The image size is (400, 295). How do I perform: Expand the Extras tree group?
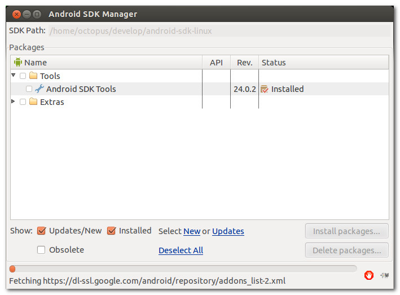point(14,101)
